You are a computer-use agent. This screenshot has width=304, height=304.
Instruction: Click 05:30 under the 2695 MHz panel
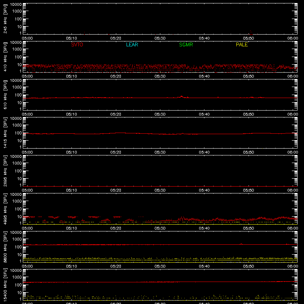click(160, 190)
